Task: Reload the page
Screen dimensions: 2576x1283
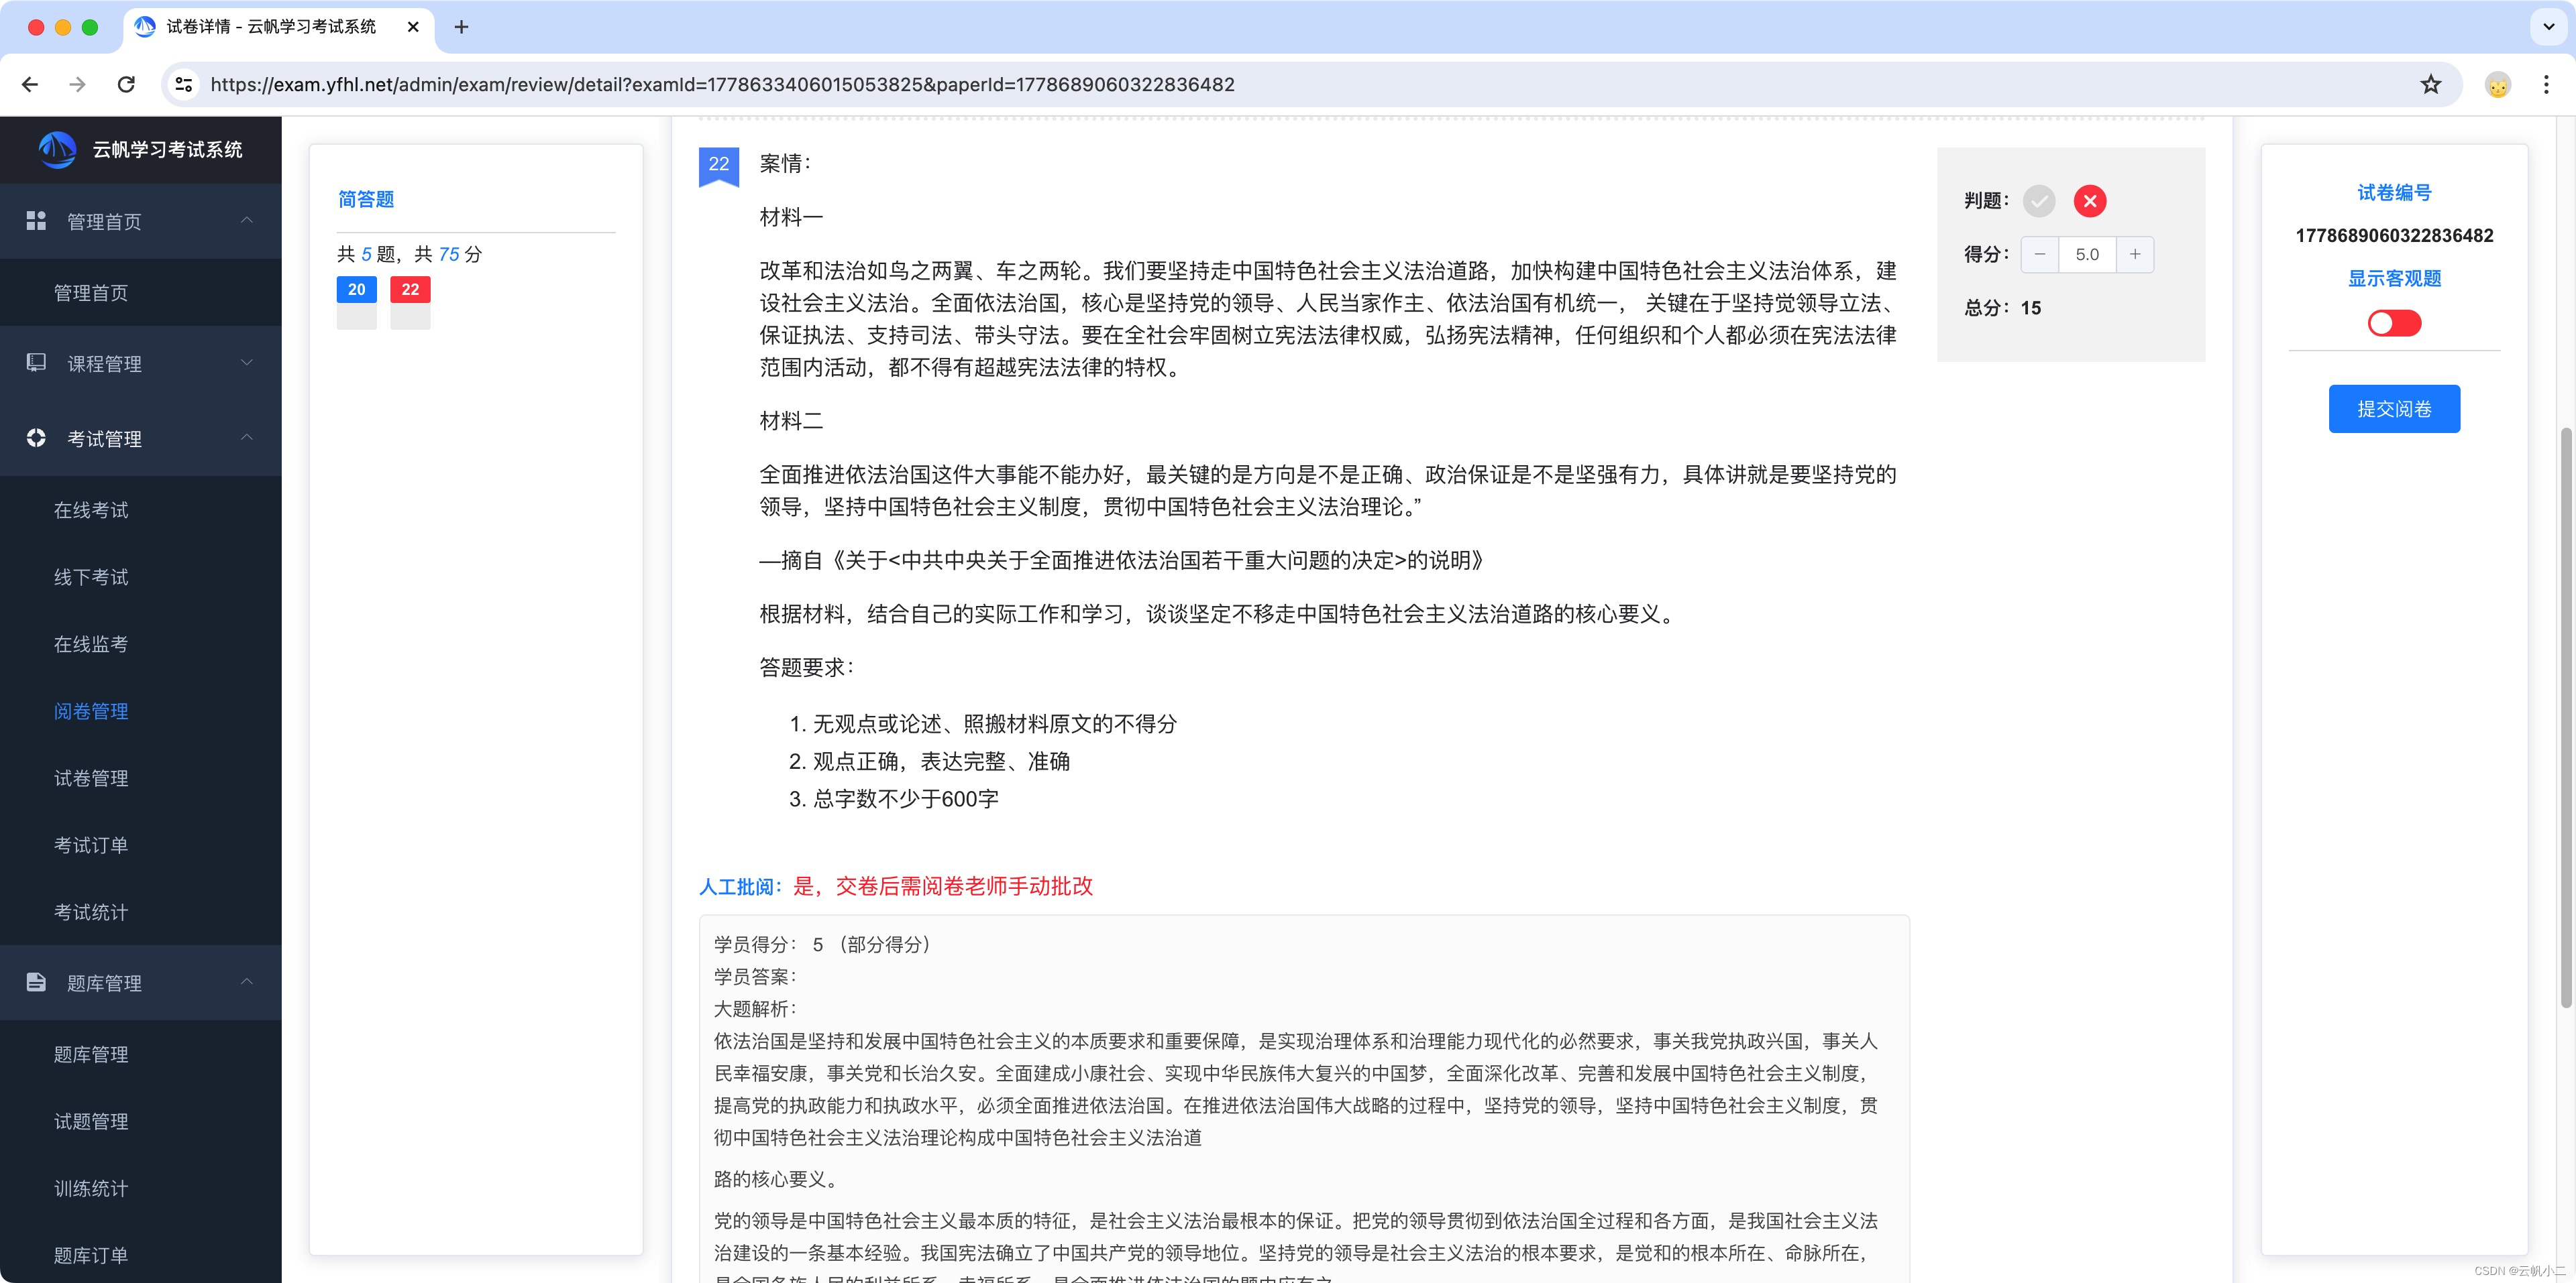Action: pyautogui.click(x=126, y=84)
